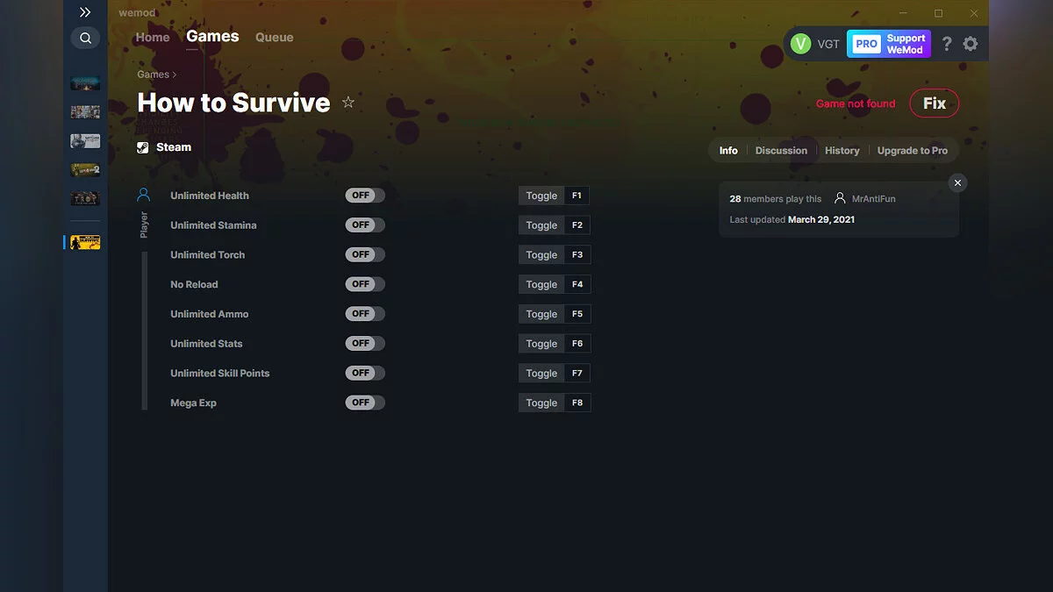1053x592 pixels.
Task: Maximize the WeMod window
Action: tap(938, 13)
